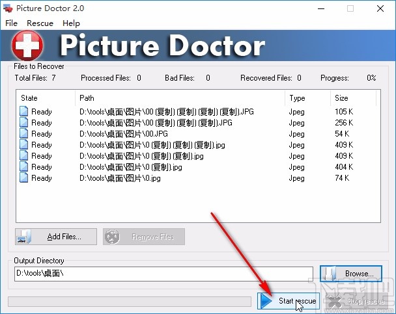The image size is (396, 314).
Task: Sort list by Path column header
Action: point(180,98)
